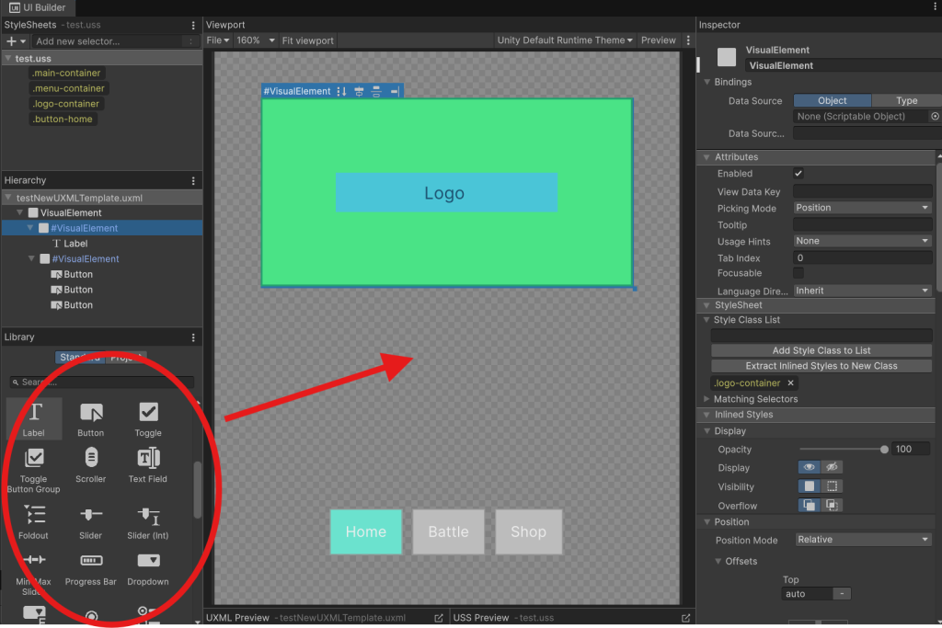Image resolution: width=942 pixels, height=628 pixels.
Task: Pick the Scroller control icon
Action: coord(91,458)
